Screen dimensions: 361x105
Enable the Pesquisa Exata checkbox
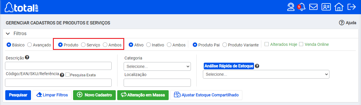pos(68,75)
